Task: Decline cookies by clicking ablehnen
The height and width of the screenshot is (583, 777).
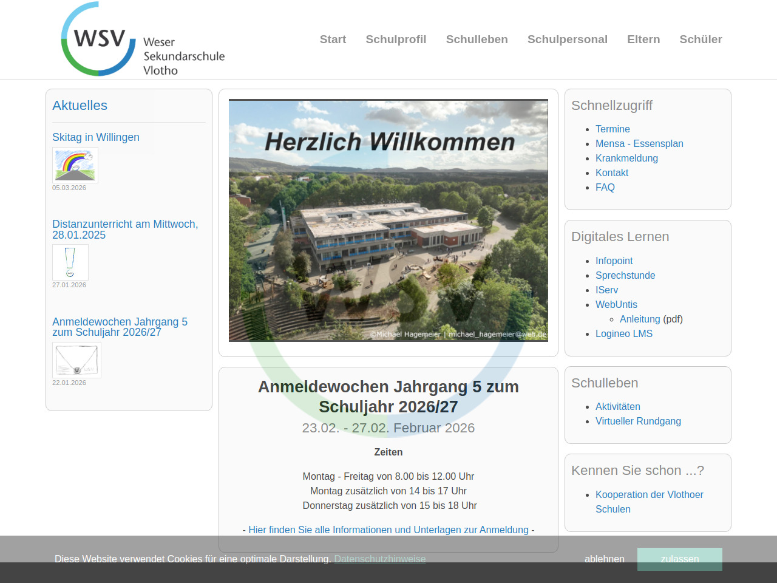Action: [604, 559]
